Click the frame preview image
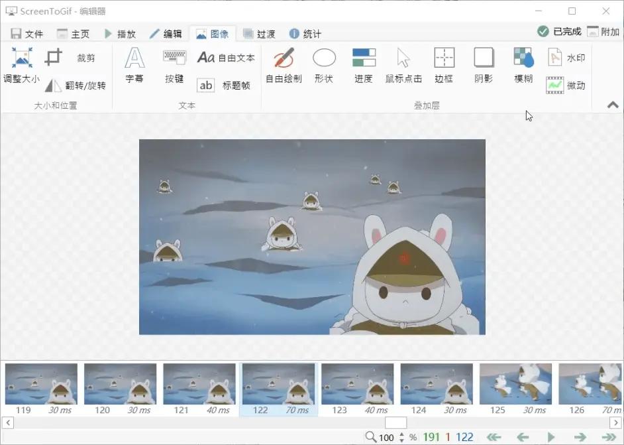This screenshot has height=445, width=624. [x=312, y=237]
